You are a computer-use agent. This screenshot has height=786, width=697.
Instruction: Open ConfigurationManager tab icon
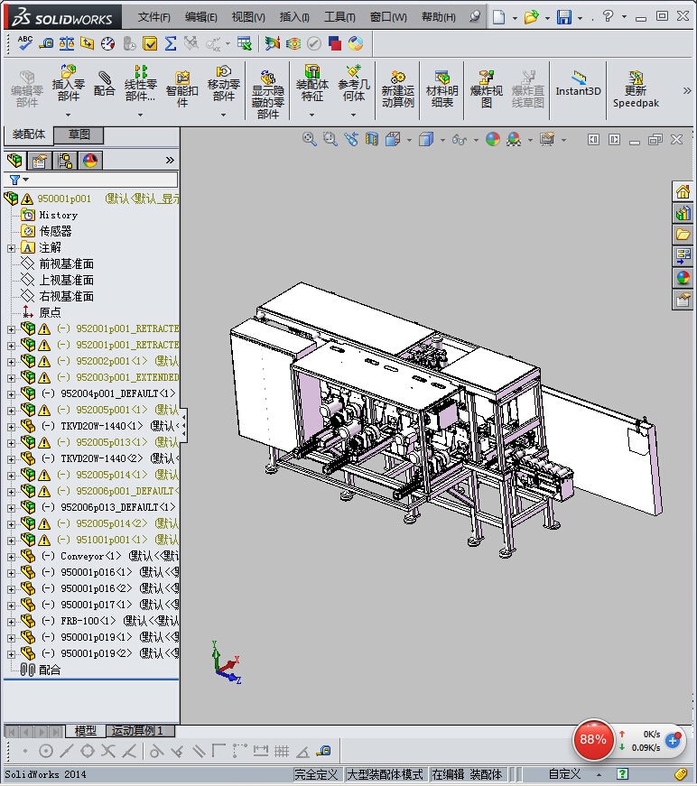click(x=65, y=161)
